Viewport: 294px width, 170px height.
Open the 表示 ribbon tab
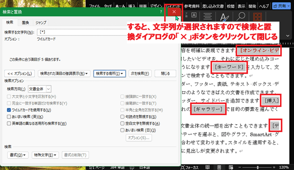[x=241, y=6]
